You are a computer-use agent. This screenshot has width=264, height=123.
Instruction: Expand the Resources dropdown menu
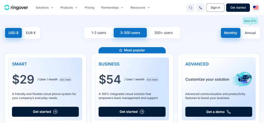[140, 7]
